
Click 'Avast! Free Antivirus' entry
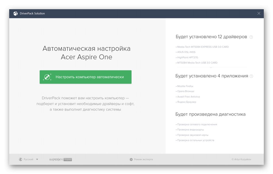(x=188, y=97)
